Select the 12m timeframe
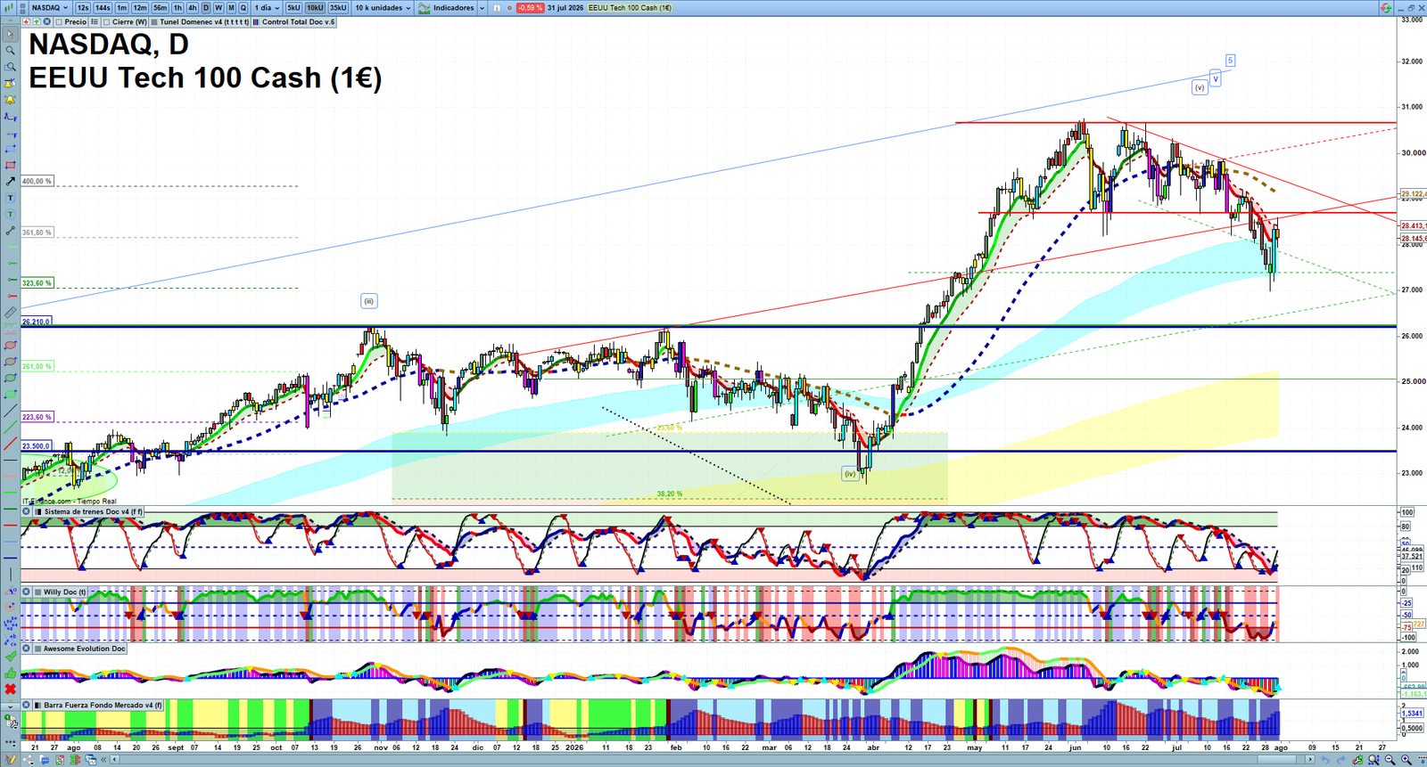This screenshot has height=767, width=1427. 140,8
